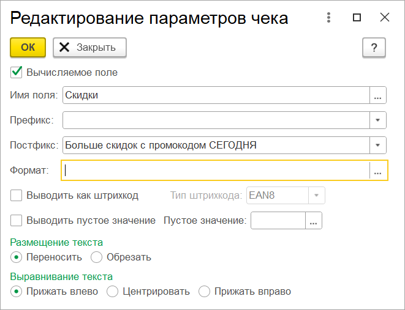The image size is (405, 310).
Task: Expand the Префикс dropdown list
Action: 378,120
